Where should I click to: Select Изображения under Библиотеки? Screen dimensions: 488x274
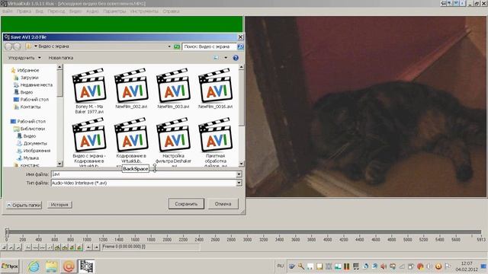[37, 151]
